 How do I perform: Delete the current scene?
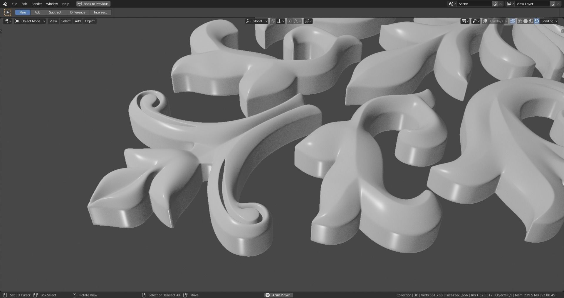point(501,4)
